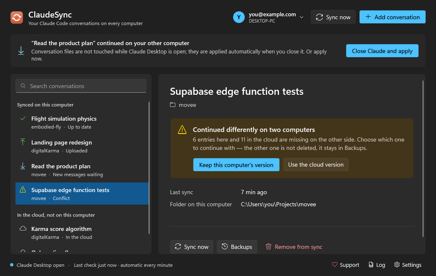Open Support with heart icon
436x276 pixels.
(x=345, y=265)
